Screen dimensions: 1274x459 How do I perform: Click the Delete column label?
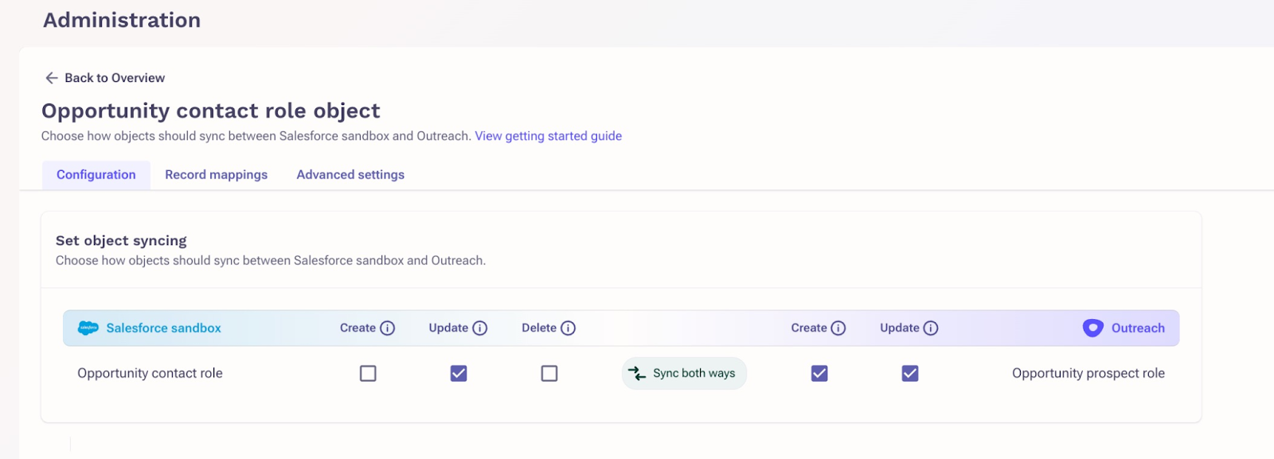point(539,328)
